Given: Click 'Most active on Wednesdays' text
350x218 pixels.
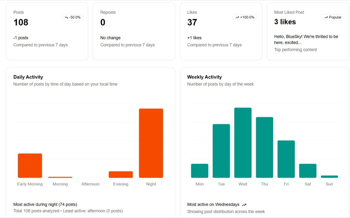Looking at the screenshot, I should (213, 205).
